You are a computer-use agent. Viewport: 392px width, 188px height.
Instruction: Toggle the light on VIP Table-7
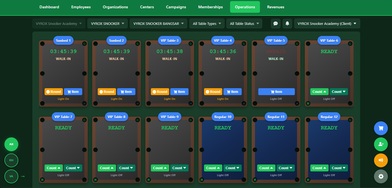click(x=63, y=175)
